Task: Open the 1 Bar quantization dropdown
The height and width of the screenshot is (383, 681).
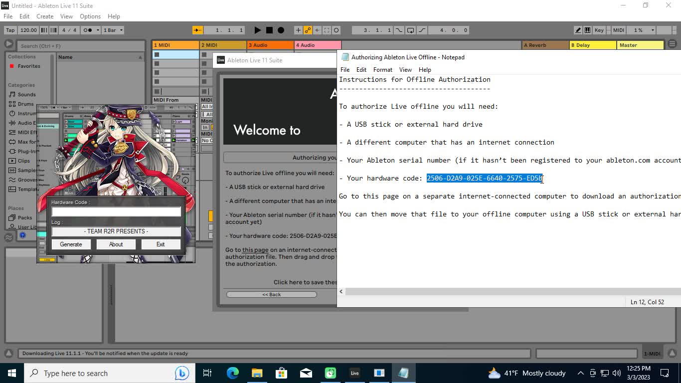Action: tap(113, 30)
